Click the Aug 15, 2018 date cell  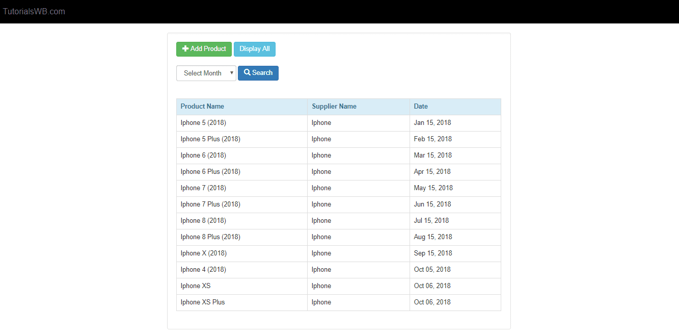click(455, 237)
